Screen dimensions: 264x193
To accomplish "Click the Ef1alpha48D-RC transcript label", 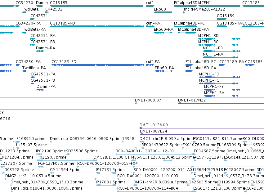I will tap(190, 23).
